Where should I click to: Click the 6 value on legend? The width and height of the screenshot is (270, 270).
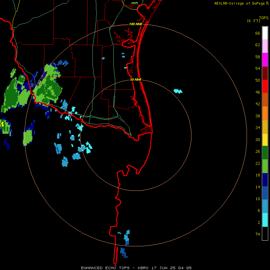pos(259,211)
